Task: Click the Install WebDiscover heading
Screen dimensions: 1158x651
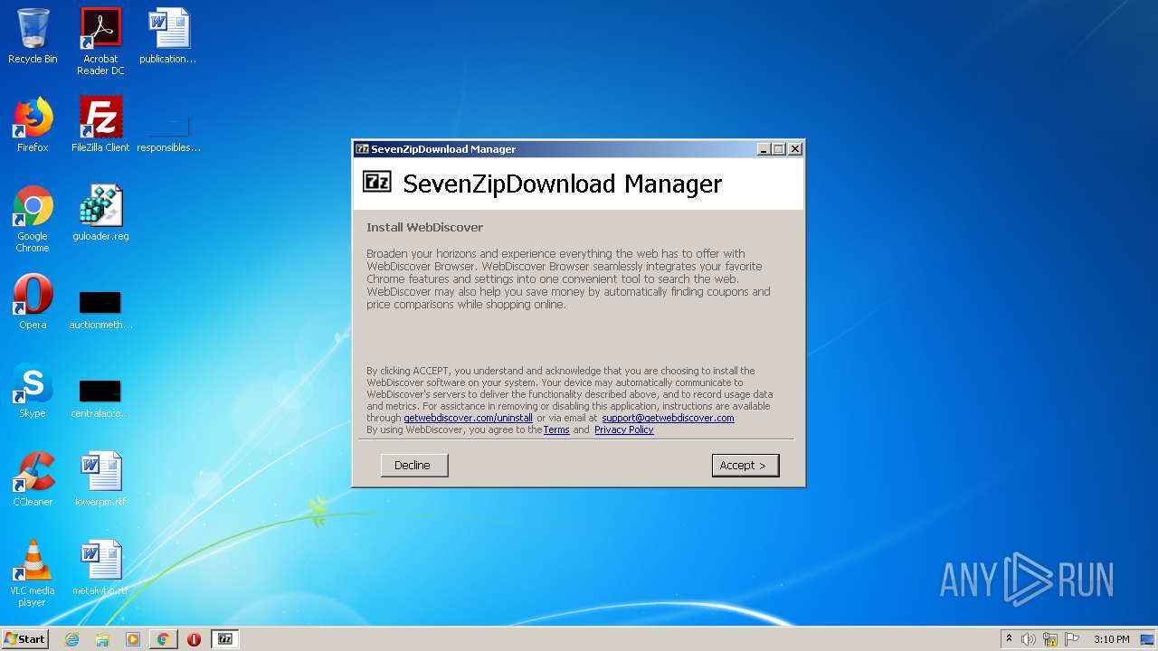Action: [424, 227]
